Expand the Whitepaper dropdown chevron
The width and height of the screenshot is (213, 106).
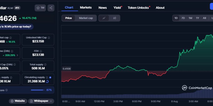click(51, 101)
